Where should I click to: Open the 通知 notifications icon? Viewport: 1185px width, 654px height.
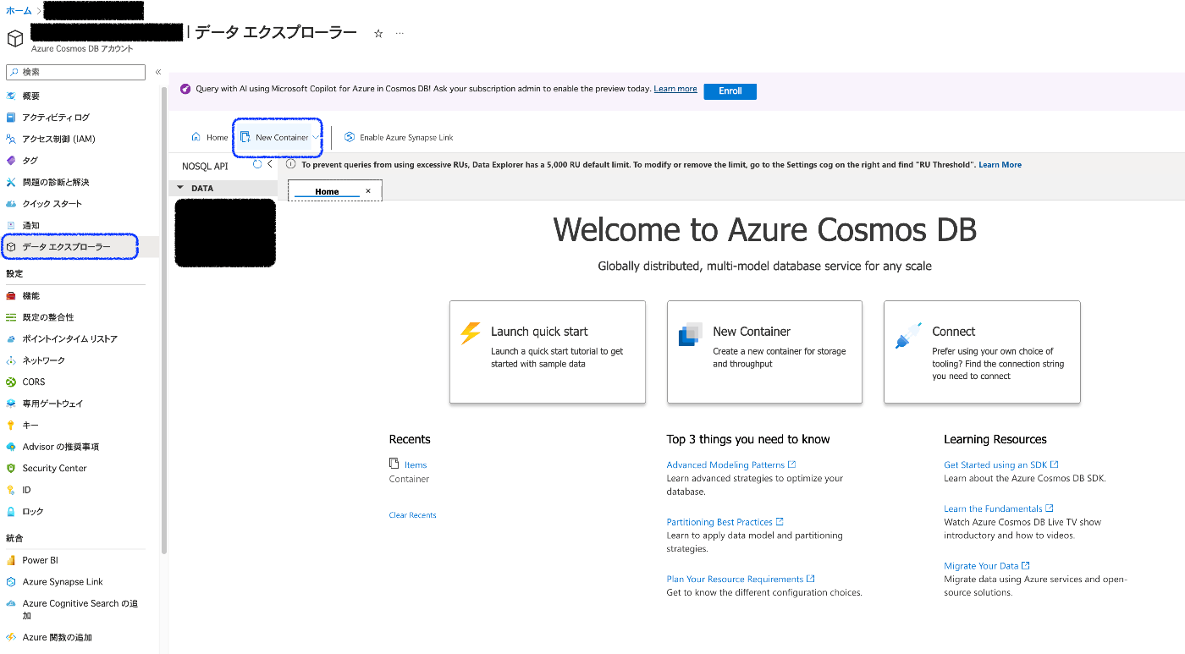pyautogui.click(x=11, y=225)
